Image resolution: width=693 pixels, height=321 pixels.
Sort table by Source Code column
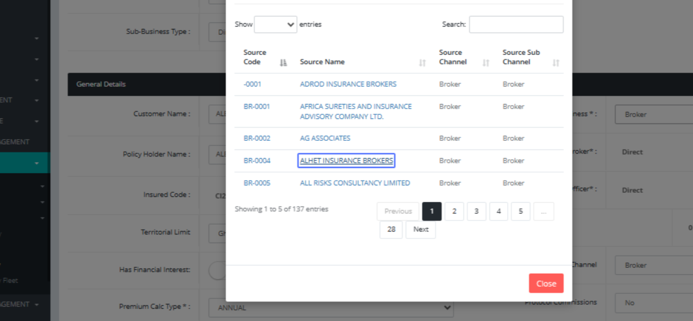[255, 57]
